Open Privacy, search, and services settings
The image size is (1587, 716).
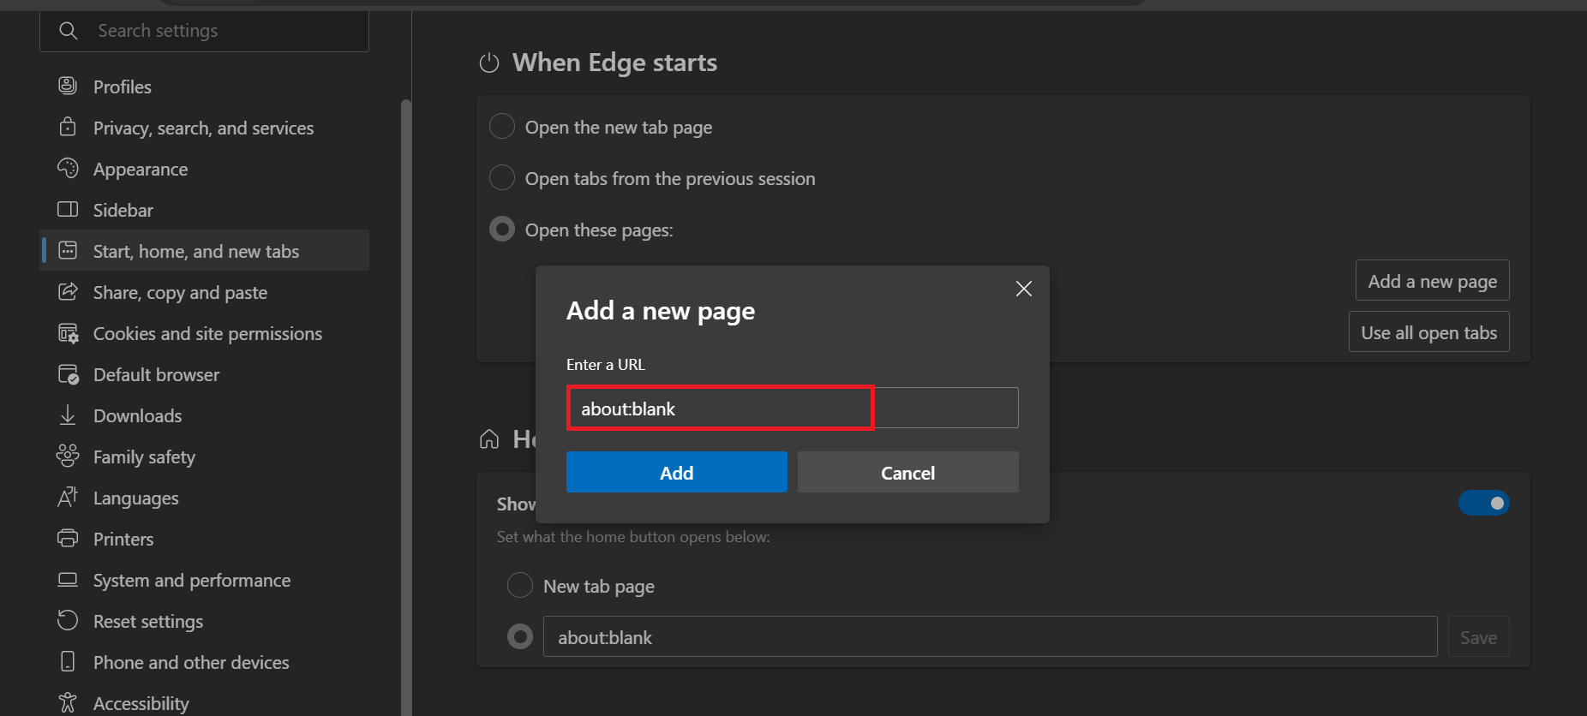[x=204, y=128]
